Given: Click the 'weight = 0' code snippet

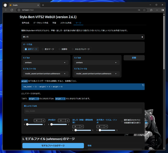Looking at the screenshot, I should click(x=34, y=99).
